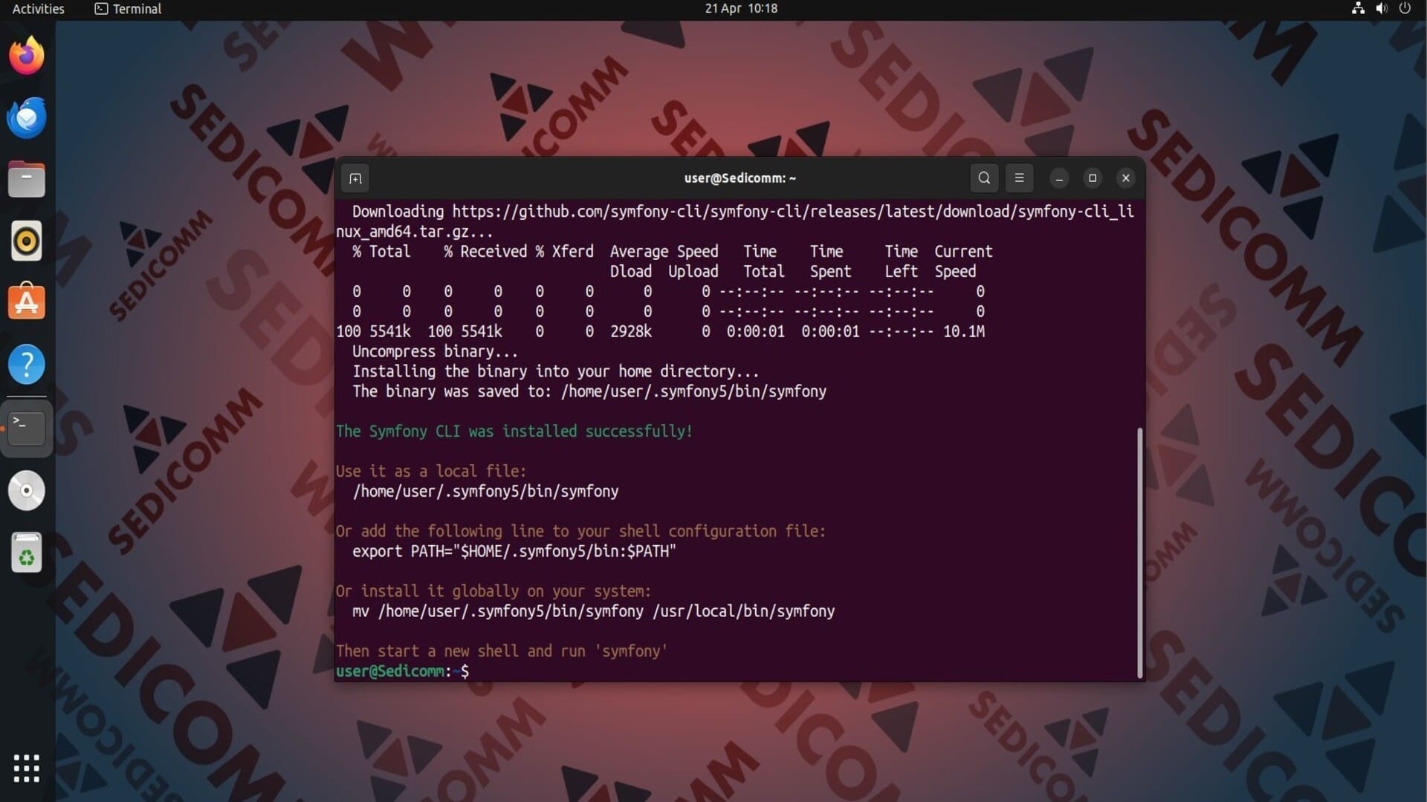Launch Rhythmbox music player
The height and width of the screenshot is (802, 1427).
click(27, 241)
